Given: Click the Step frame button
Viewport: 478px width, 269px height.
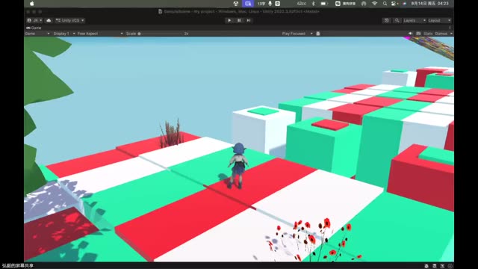Looking at the screenshot, I should 249,20.
